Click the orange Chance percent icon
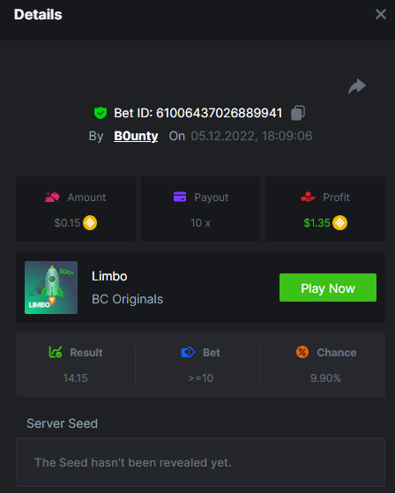This screenshot has width=395, height=493. (302, 352)
